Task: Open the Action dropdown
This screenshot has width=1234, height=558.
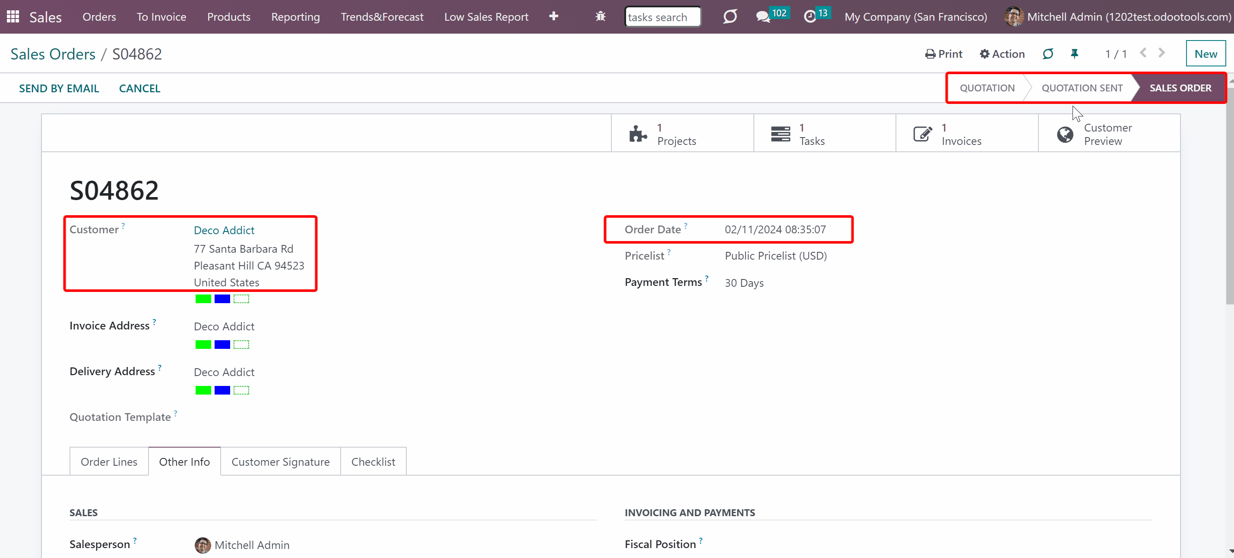Action: (1002, 53)
